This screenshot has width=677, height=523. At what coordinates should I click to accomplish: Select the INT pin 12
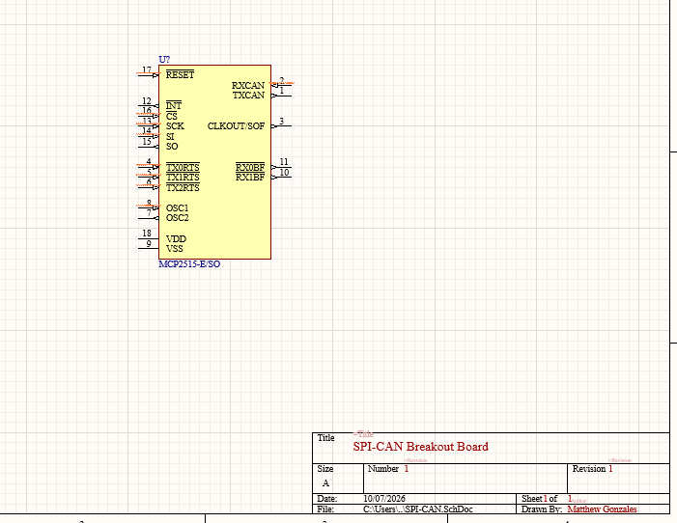point(148,105)
